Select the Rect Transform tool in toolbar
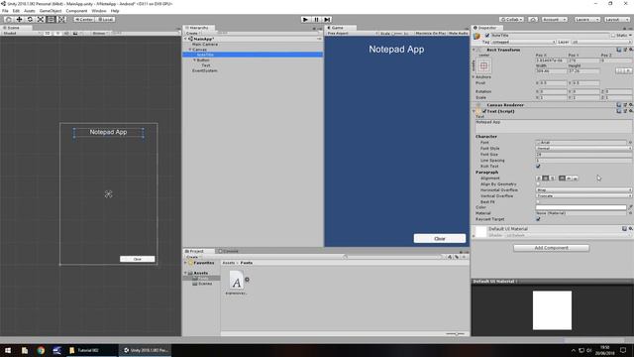The image size is (634, 357). pyautogui.click(x=51, y=20)
